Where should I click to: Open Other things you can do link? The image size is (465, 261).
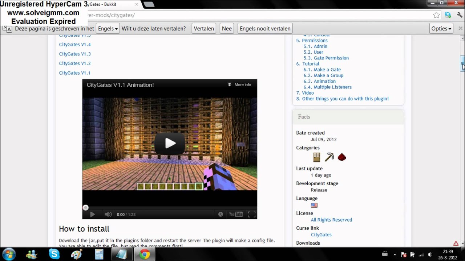[x=342, y=99]
